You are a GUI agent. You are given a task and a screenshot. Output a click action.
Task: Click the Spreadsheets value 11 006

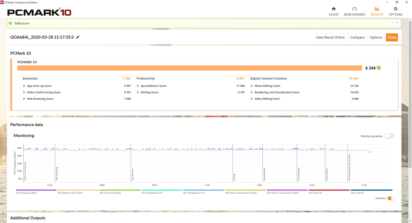tap(241, 86)
